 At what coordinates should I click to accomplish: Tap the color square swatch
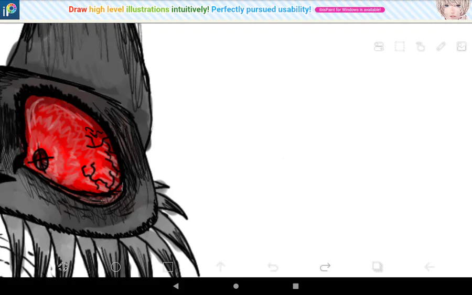168,267
